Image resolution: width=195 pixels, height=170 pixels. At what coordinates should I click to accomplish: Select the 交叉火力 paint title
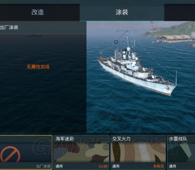tap(121, 139)
